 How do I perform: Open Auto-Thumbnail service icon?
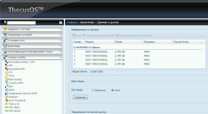pos(7,100)
